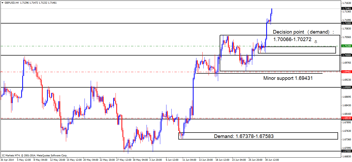The height and width of the screenshot is (162, 352).
Task: Click the '15 May 12:00' time axis label
Action: click(x=74, y=160)
